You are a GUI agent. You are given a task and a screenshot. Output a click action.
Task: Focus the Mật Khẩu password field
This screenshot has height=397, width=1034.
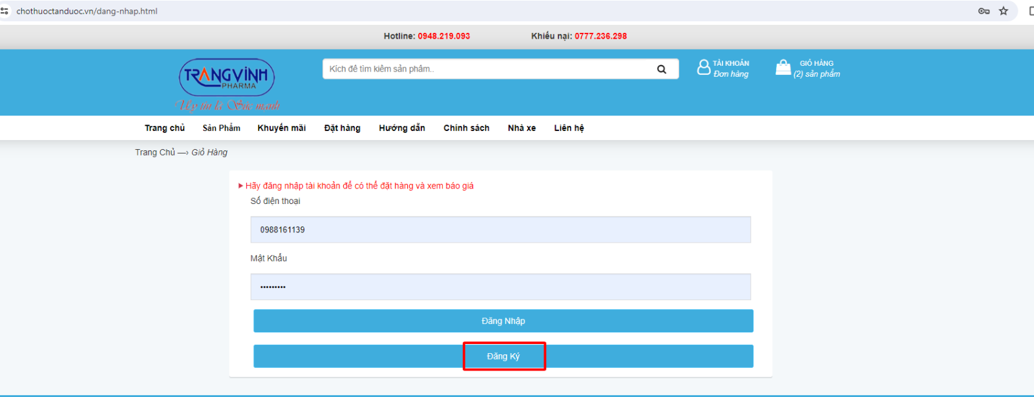click(500, 287)
